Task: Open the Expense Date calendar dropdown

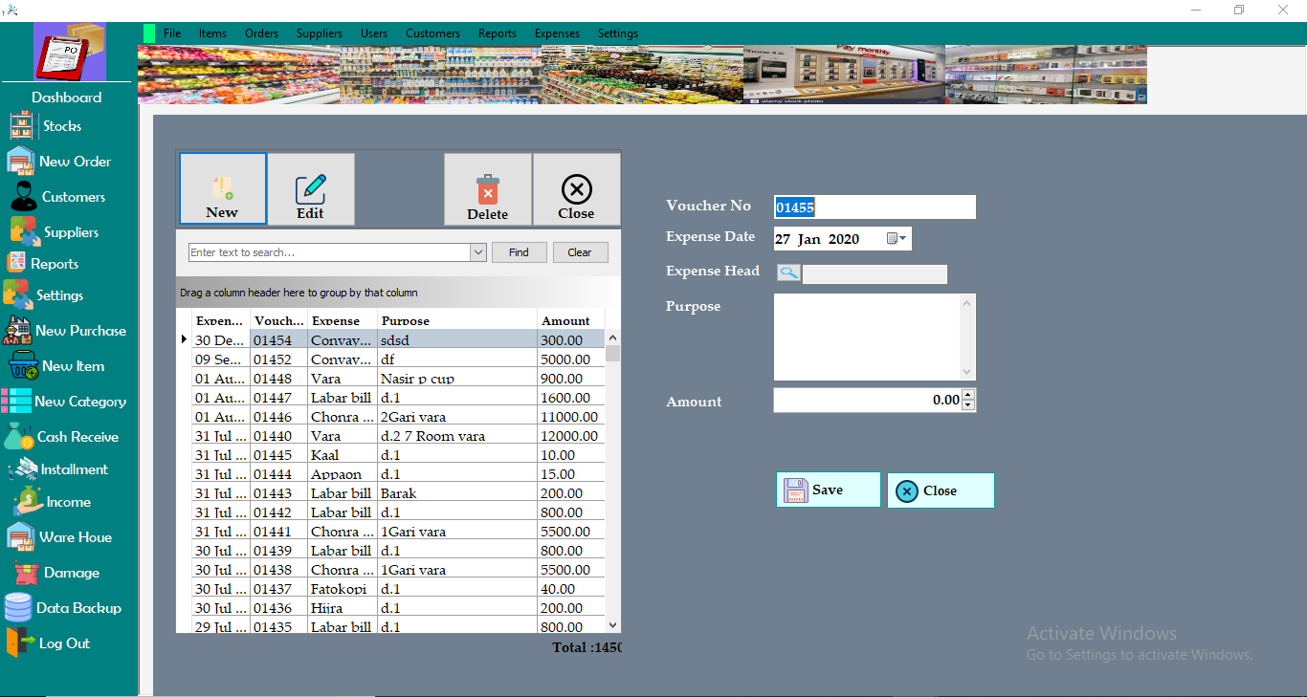Action: (x=897, y=237)
